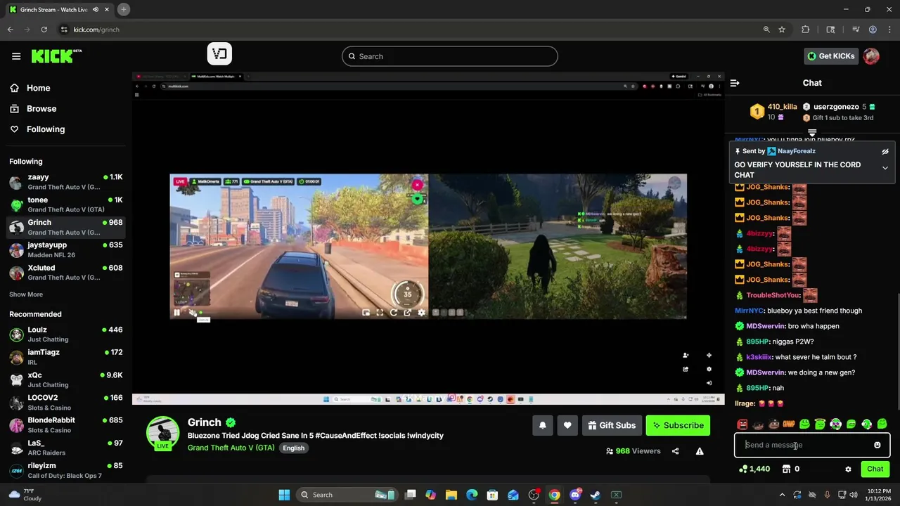The width and height of the screenshot is (900, 506).
Task: Show hidden system tray icons
Action: click(782, 495)
